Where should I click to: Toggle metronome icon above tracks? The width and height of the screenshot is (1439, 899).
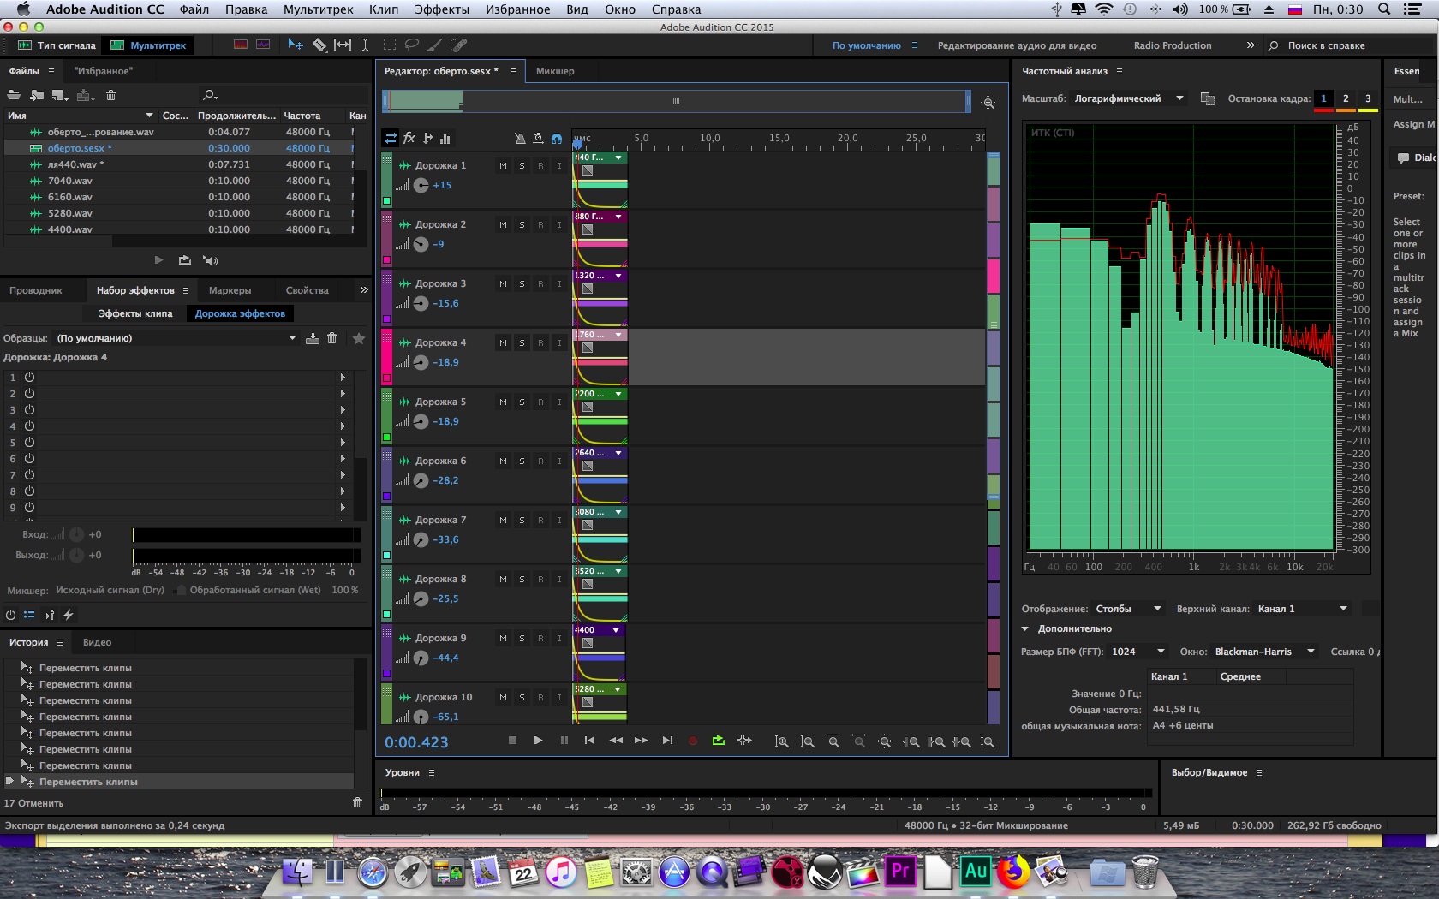[520, 138]
